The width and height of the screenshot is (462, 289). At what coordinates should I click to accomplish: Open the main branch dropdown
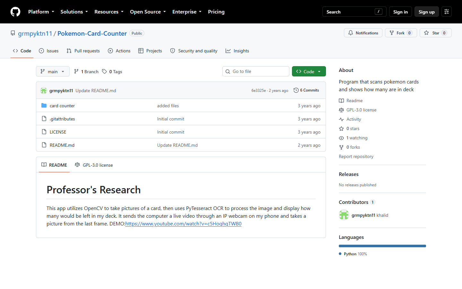(53, 71)
